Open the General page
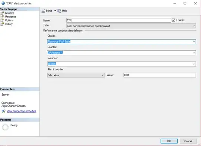Viewport: 201px width, 146px height. pyautogui.click(x=9, y=13)
